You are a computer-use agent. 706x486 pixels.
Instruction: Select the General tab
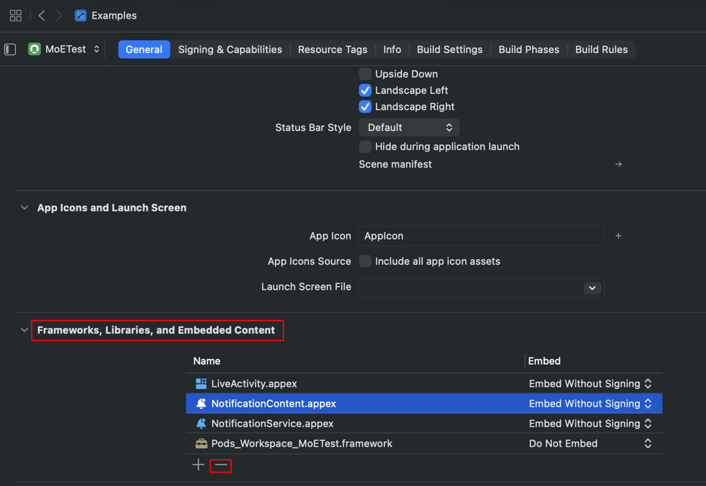(144, 50)
